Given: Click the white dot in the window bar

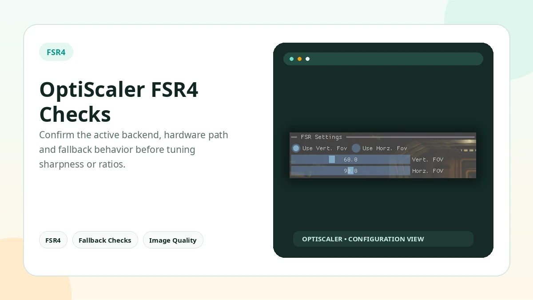Looking at the screenshot, I should point(307,59).
